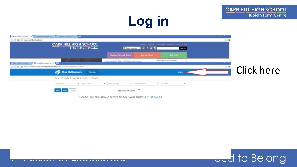Open Students, Parents & Carers menu
The image size is (297, 167).
(x=120, y=55)
